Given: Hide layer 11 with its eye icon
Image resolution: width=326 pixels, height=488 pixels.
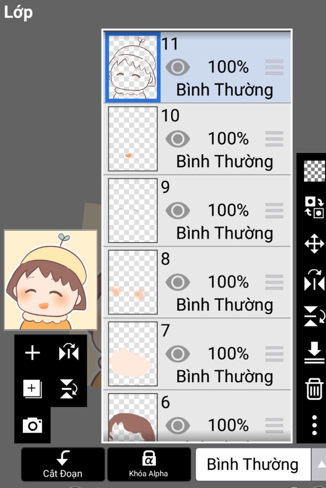Looking at the screenshot, I should click(178, 67).
